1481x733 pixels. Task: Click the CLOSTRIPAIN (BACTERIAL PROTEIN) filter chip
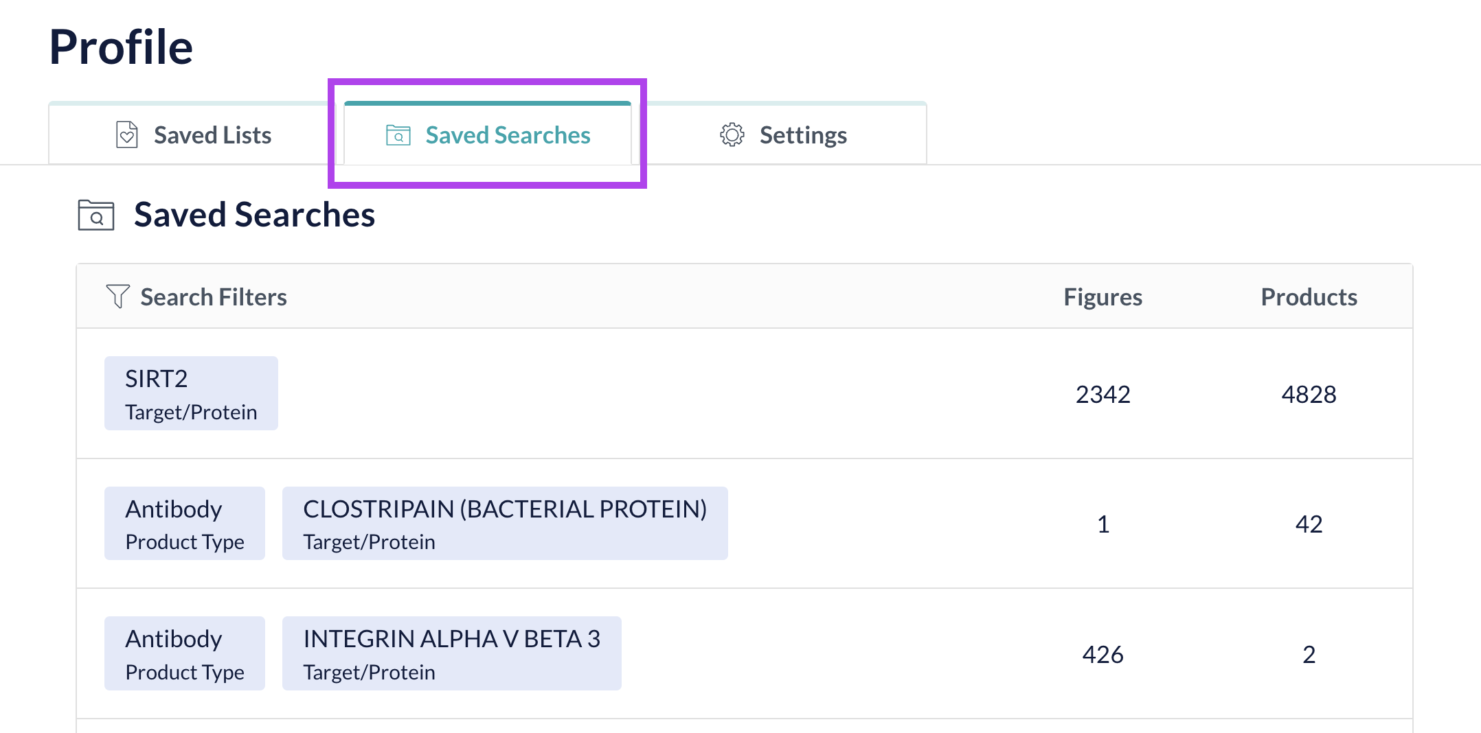click(505, 524)
